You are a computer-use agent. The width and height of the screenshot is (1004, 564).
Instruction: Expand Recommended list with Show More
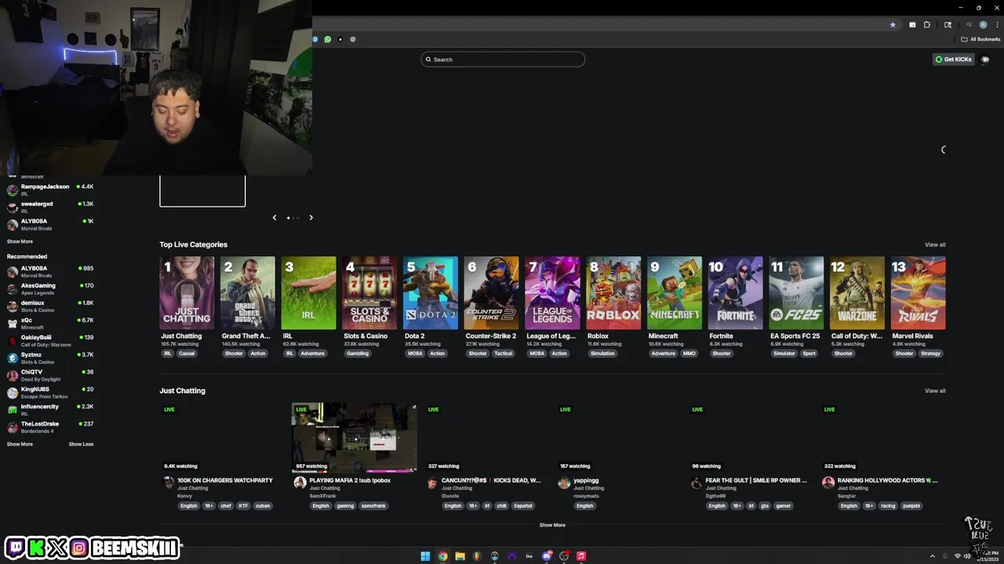point(20,444)
